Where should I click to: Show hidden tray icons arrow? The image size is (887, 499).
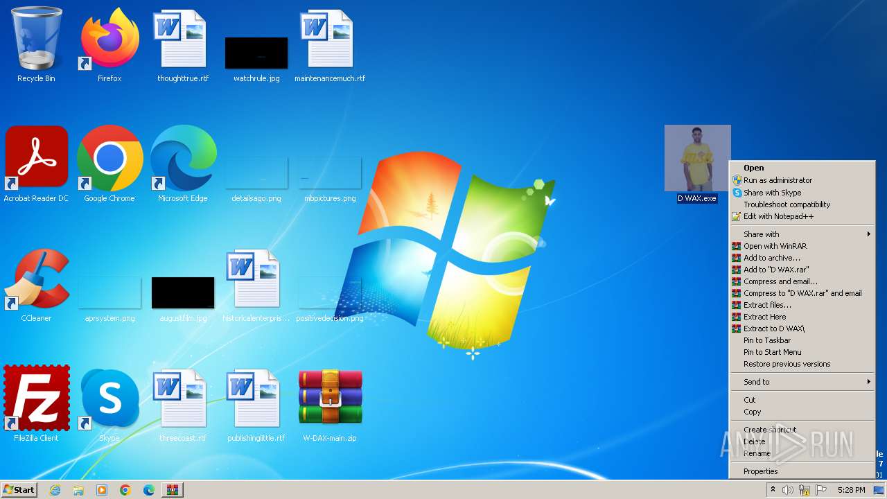click(773, 490)
